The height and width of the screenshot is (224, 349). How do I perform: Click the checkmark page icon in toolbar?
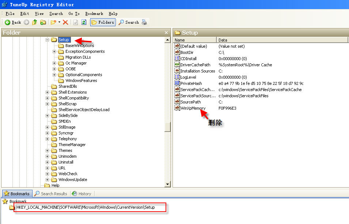[x=75, y=22]
